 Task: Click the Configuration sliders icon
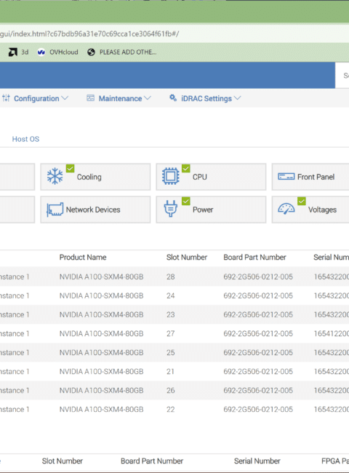pos(6,98)
